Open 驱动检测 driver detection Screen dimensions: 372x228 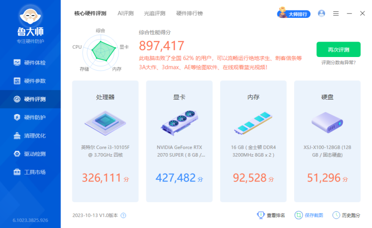click(x=30, y=154)
